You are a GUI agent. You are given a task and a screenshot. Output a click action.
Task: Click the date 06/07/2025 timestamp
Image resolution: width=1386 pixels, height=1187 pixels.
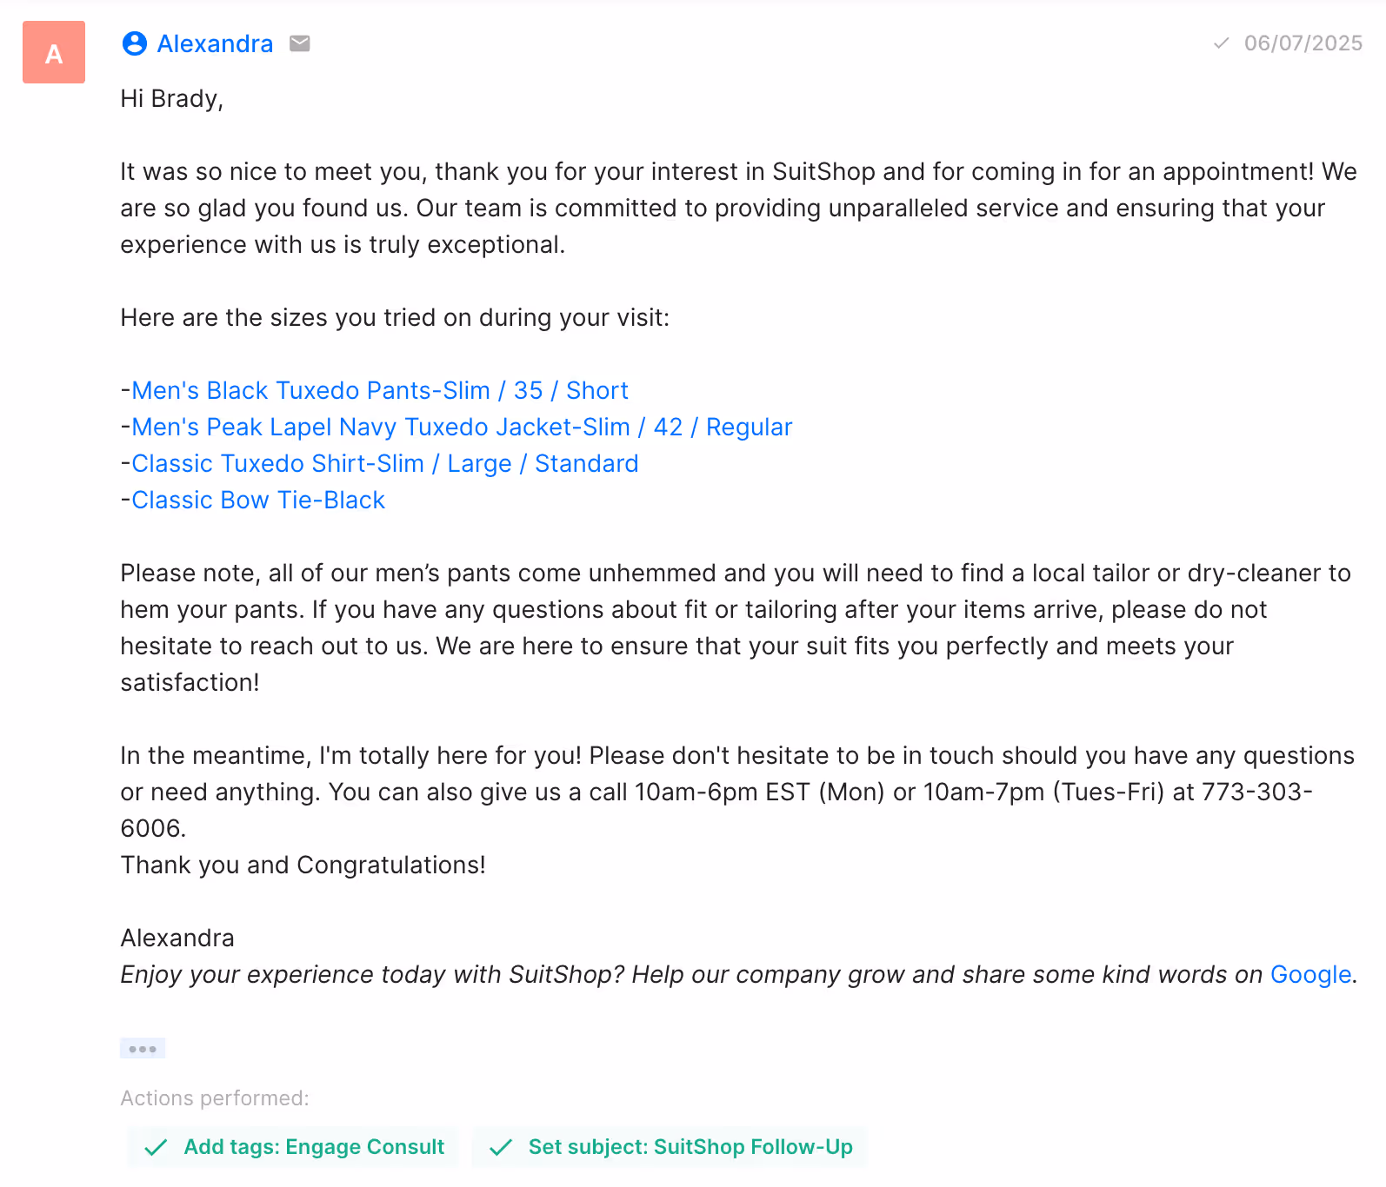1303,43
